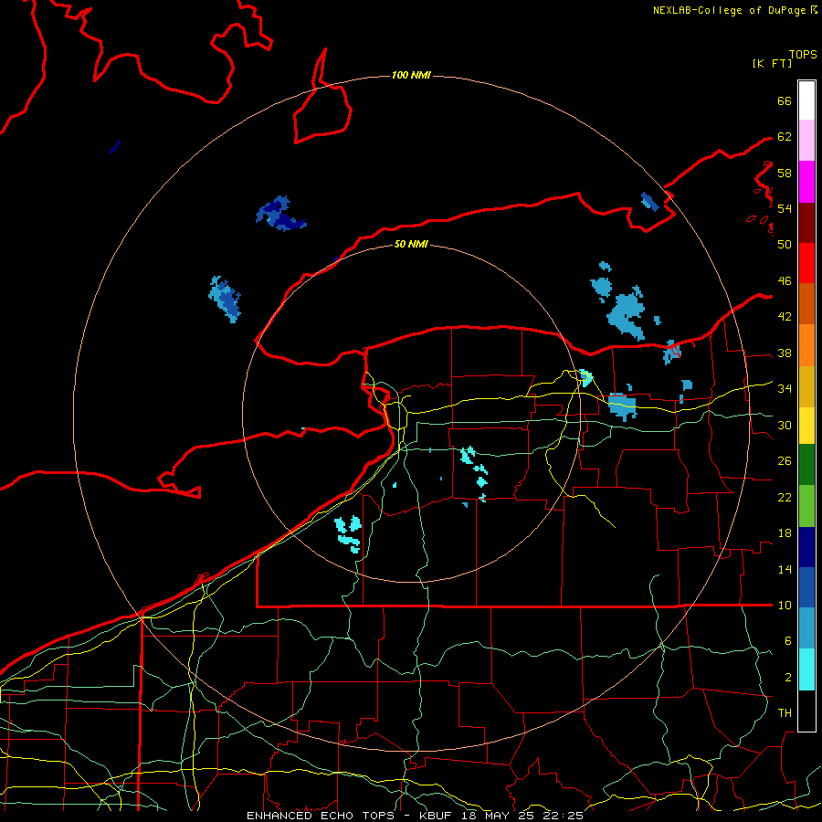Click the light blue legend segment near 6
The height and width of the screenshot is (822, 822).
pos(806,628)
